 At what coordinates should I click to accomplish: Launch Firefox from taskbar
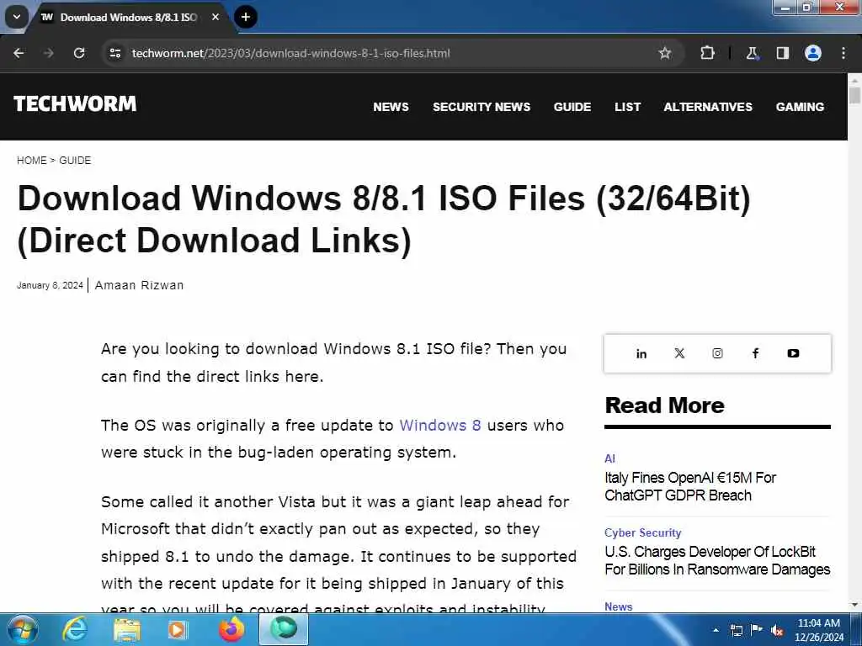[x=231, y=629]
